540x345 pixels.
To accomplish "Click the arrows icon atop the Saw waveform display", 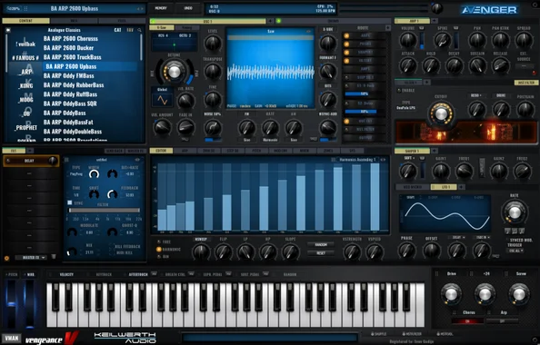I will [x=308, y=31].
